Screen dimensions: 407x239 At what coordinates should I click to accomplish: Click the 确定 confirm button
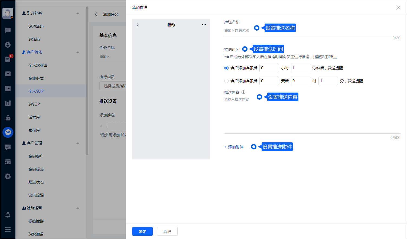142,231
